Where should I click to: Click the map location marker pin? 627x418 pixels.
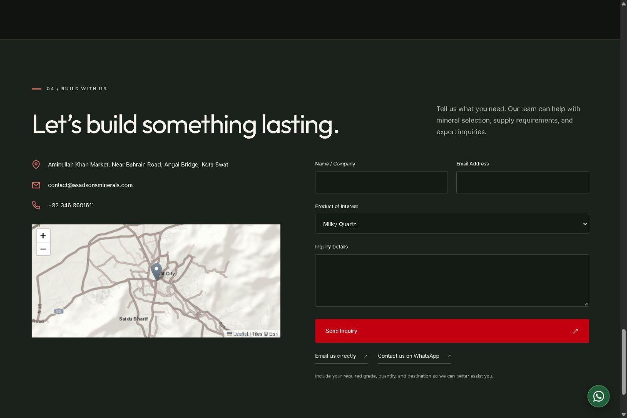156,271
